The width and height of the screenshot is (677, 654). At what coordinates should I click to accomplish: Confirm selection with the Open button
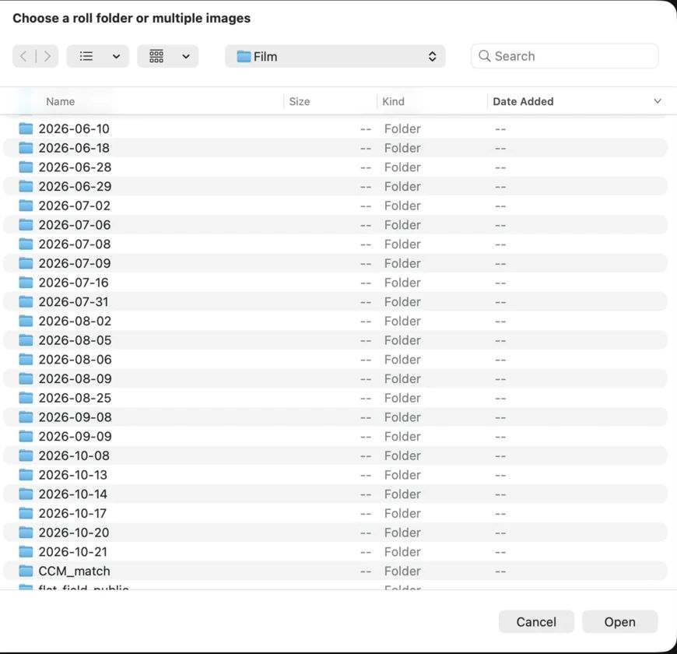coord(619,621)
